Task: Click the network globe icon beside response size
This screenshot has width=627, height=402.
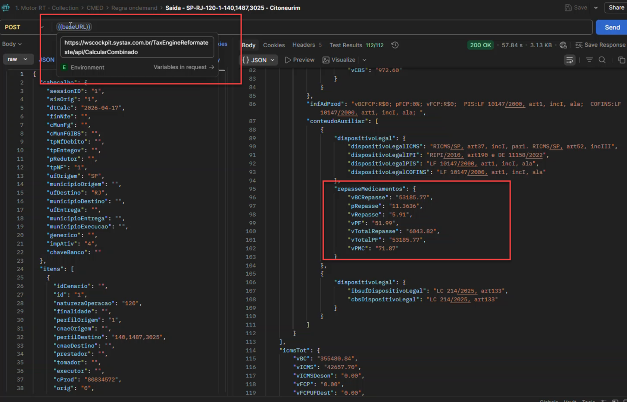Action: click(x=563, y=45)
